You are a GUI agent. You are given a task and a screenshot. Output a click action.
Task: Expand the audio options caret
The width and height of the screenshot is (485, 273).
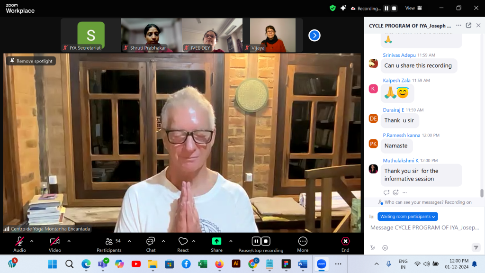pyautogui.click(x=32, y=241)
